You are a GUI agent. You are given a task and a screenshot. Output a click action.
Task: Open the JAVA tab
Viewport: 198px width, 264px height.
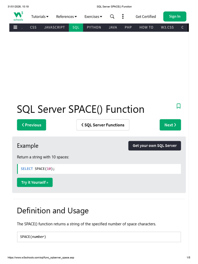coord(113,27)
